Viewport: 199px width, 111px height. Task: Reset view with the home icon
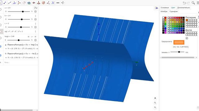[x=155, y=98]
